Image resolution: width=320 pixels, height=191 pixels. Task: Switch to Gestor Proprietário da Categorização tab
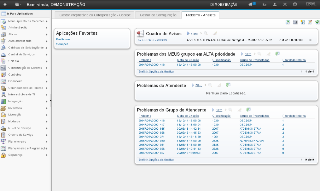(95, 15)
